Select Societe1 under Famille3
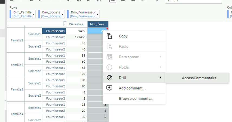Viewport: 232px width, 122px height. point(33,83)
